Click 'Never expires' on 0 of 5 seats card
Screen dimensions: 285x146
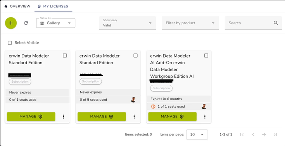coord(91,92)
